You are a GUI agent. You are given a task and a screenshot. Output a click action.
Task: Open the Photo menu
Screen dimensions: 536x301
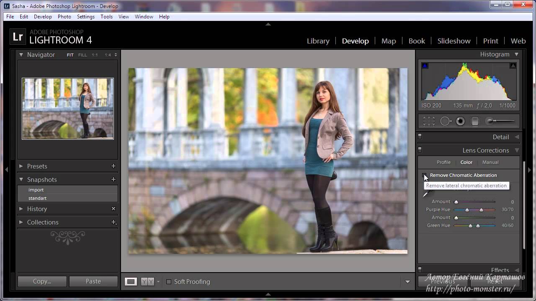pyautogui.click(x=64, y=17)
